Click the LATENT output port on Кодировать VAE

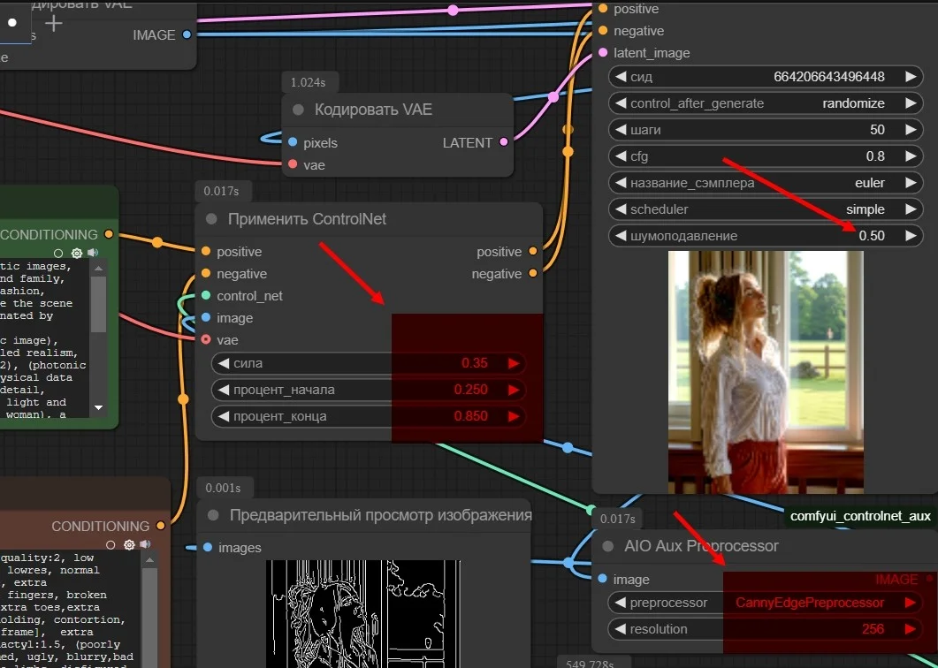click(504, 141)
